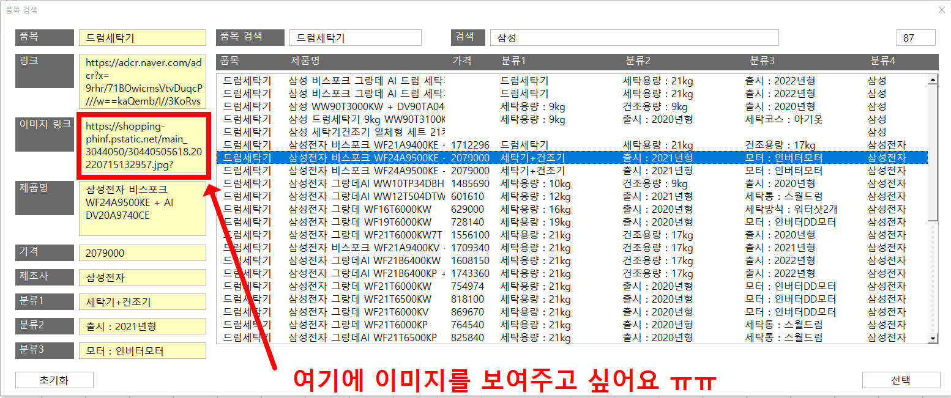Click the 품목 검색 input containing 드럼세탁기

pos(355,38)
